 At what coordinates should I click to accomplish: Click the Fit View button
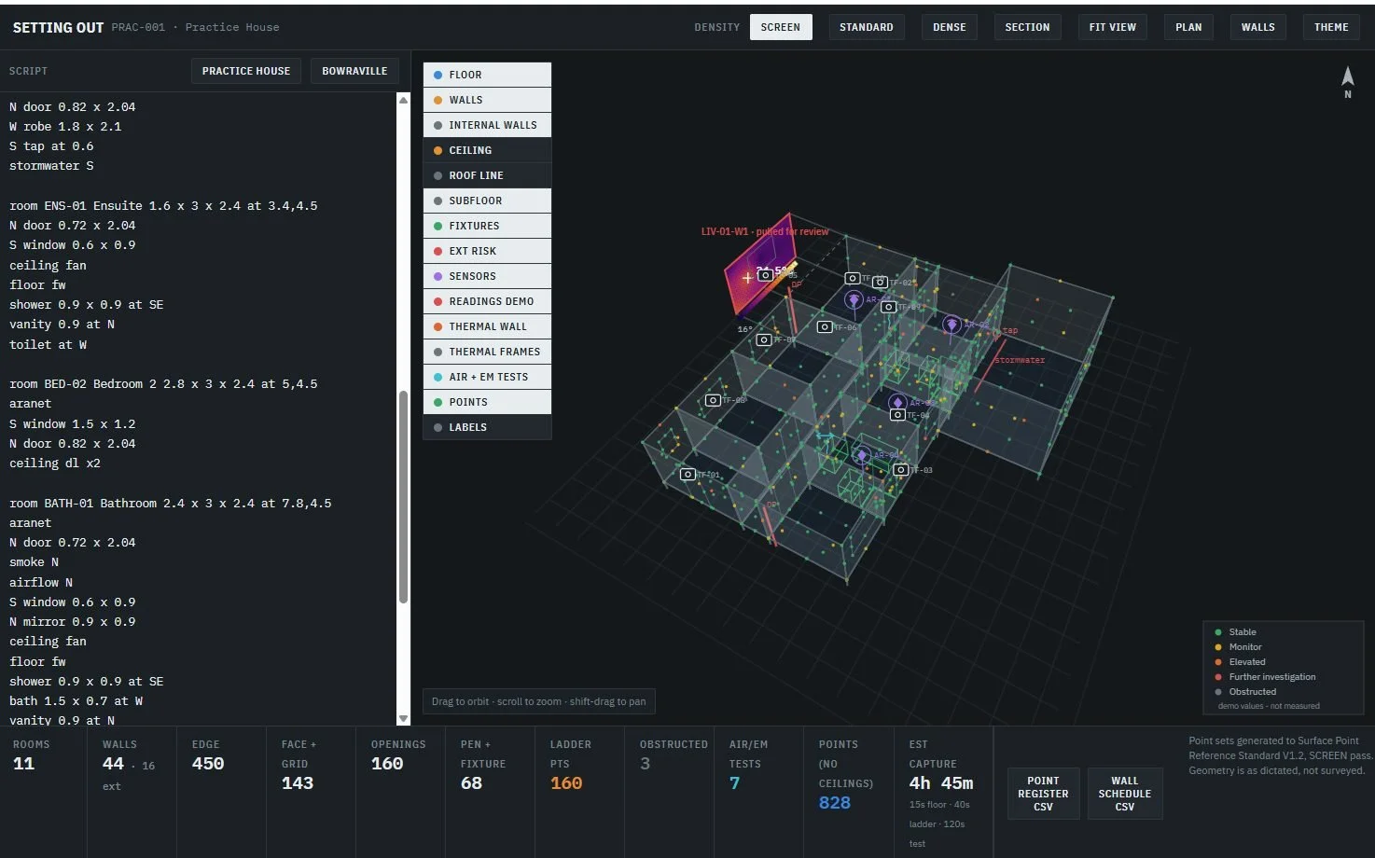[x=1113, y=27]
